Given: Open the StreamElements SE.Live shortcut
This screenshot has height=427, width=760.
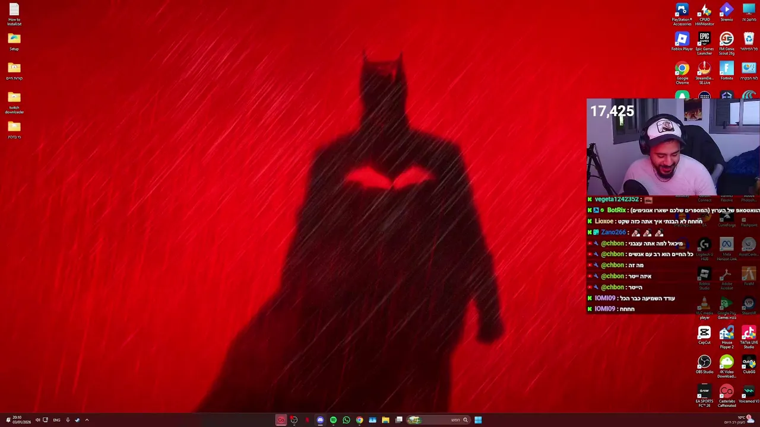Looking at the screenshot, I should click(704, 74).
